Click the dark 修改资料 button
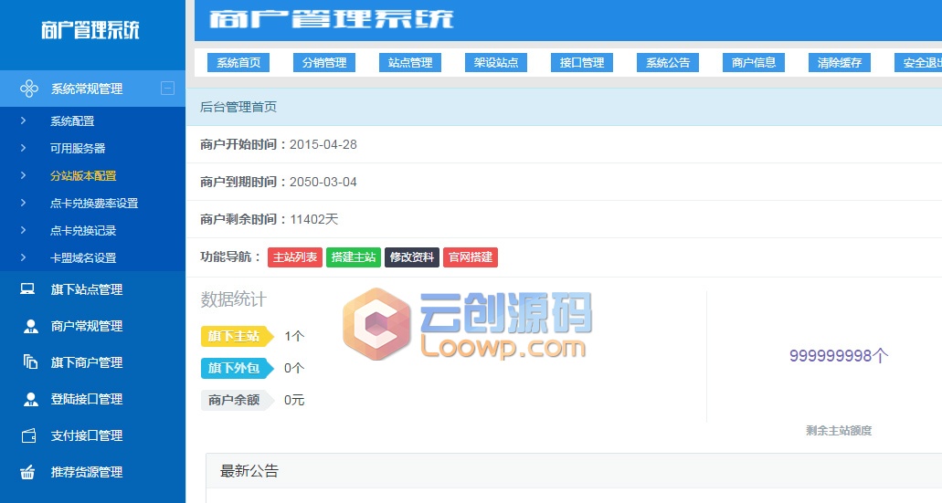 pyautogui.click(x=412, y=257)
